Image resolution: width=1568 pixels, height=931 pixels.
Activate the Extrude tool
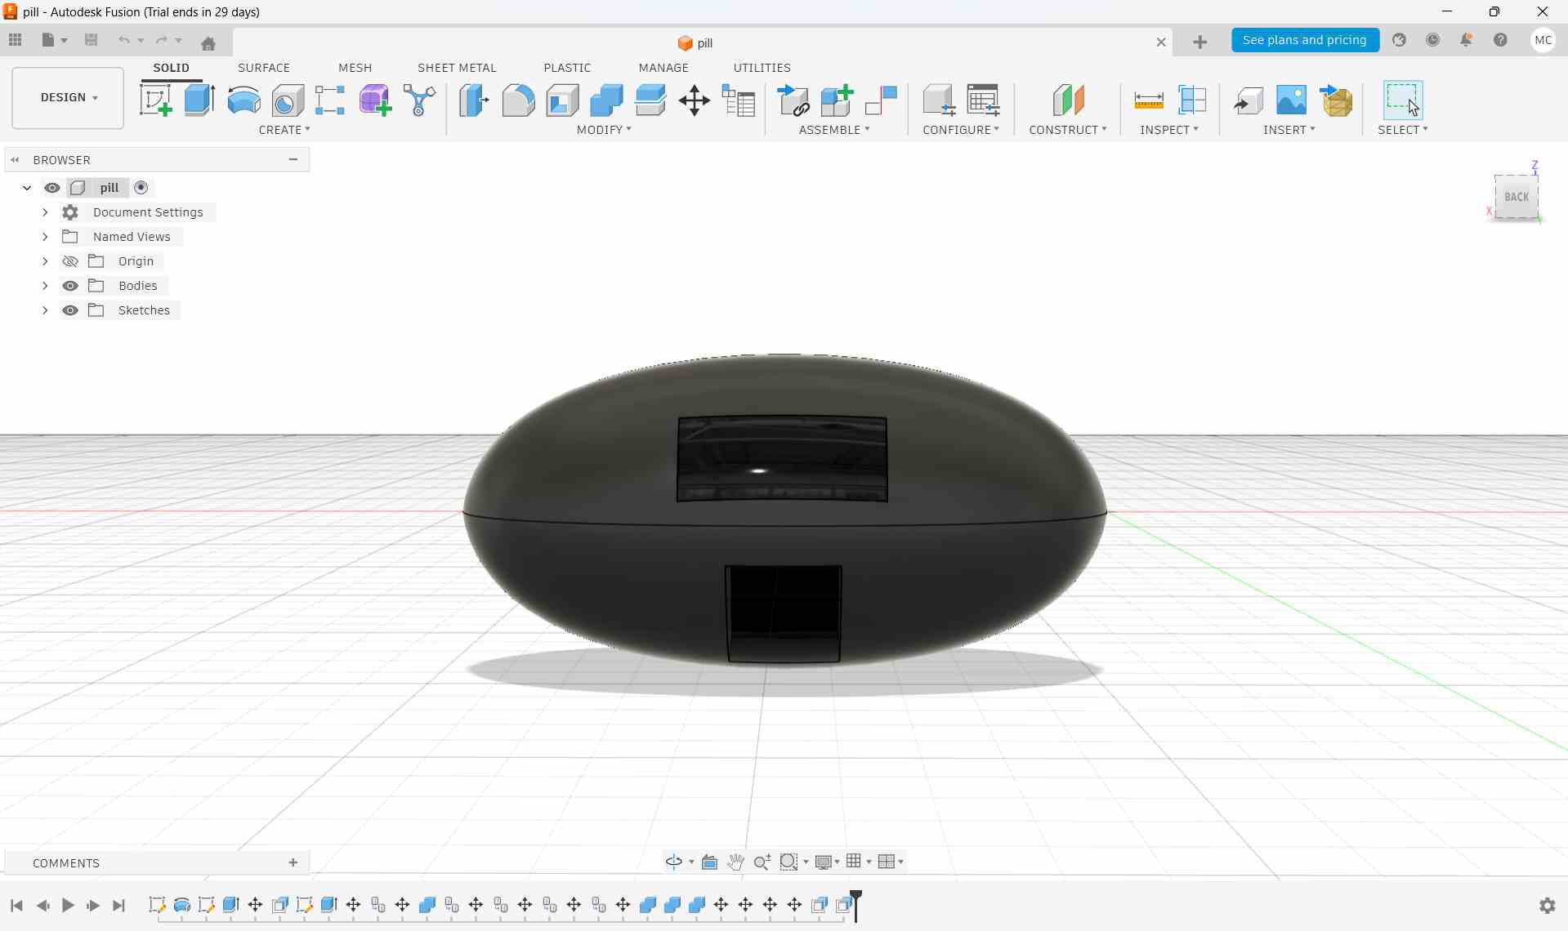pos(199,100)
